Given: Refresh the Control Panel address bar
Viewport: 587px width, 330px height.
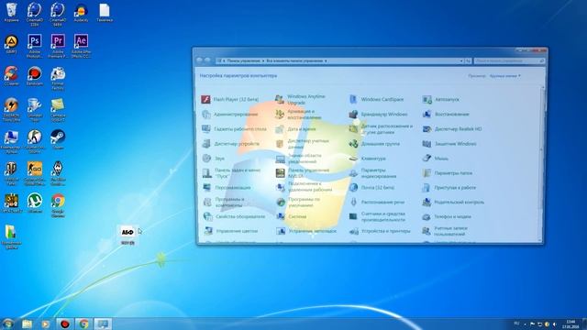Looking at the screenshot, I should (x=468, y=60).
